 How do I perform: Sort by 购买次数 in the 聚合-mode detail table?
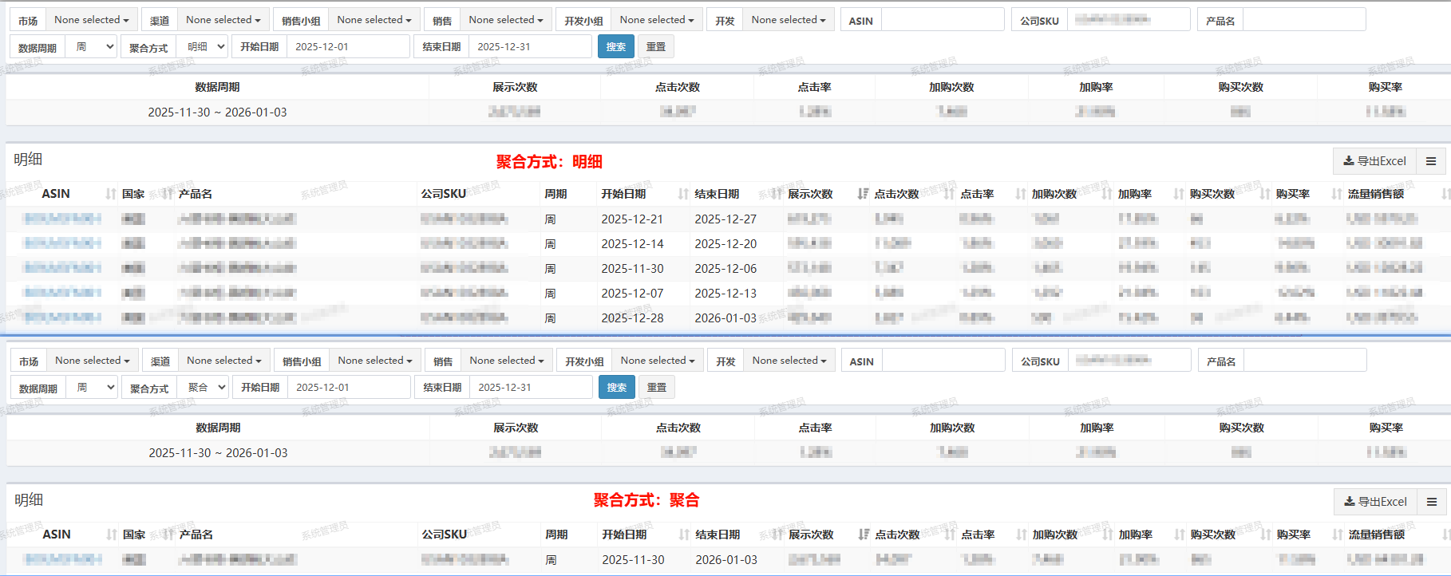[1266, 535]
